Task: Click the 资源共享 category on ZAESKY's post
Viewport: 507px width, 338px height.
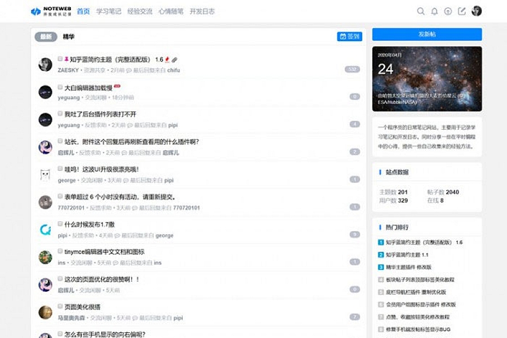Action: (95, 70)
